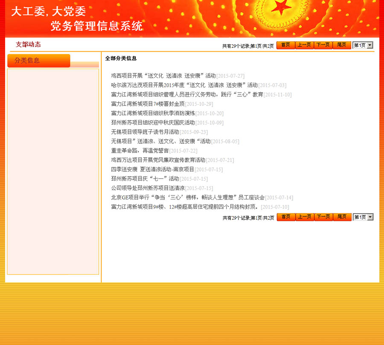Open the 北京GE项目 员工座谈会 article
384x345 pixels.
pyautogui.click(x=188, y=197)
